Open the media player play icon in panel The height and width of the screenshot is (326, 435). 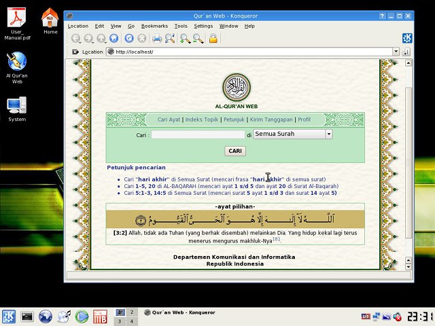(82, 316)
